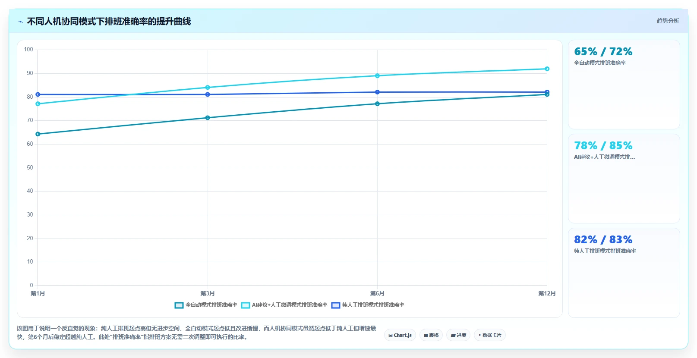Open the 65% / 72% data card

coord(624,85)
